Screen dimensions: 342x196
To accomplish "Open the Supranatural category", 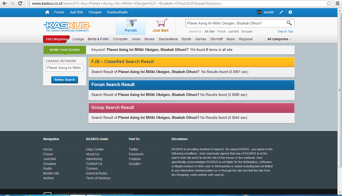I will pyautogui.click(x=168, y=39).
